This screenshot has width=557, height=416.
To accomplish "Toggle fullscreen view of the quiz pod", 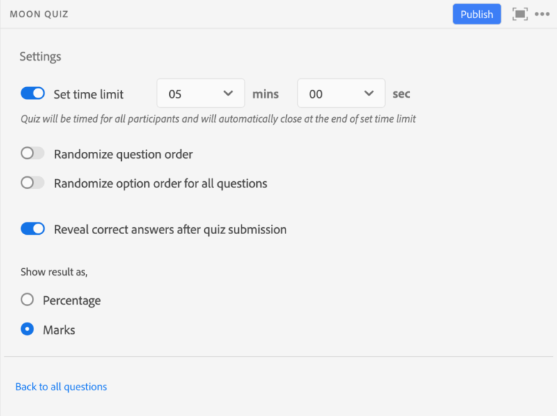I will [519, 14].
